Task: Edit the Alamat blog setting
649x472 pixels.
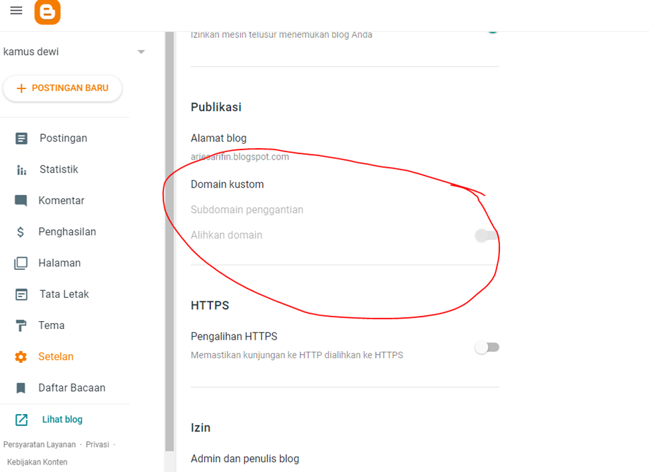Action: pos(218,138)
